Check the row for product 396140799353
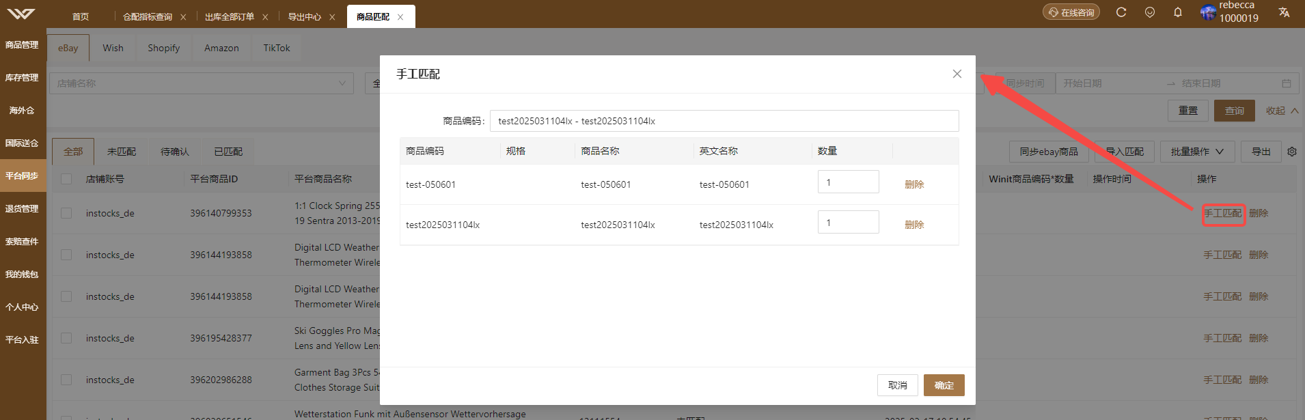This screenshot has width=1305, height=420. (x=66, y=213)
